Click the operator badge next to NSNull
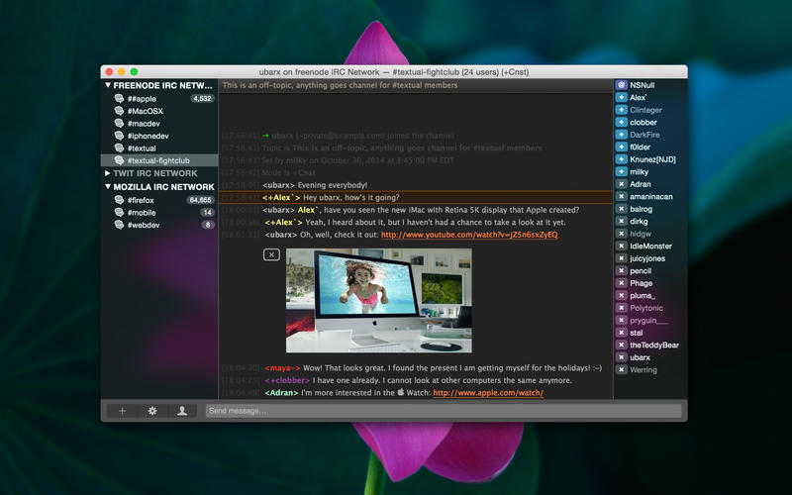 pos(621,85)
